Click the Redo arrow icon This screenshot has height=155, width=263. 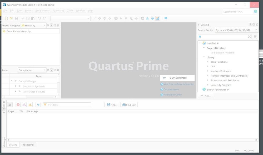[x=44, y=18]
